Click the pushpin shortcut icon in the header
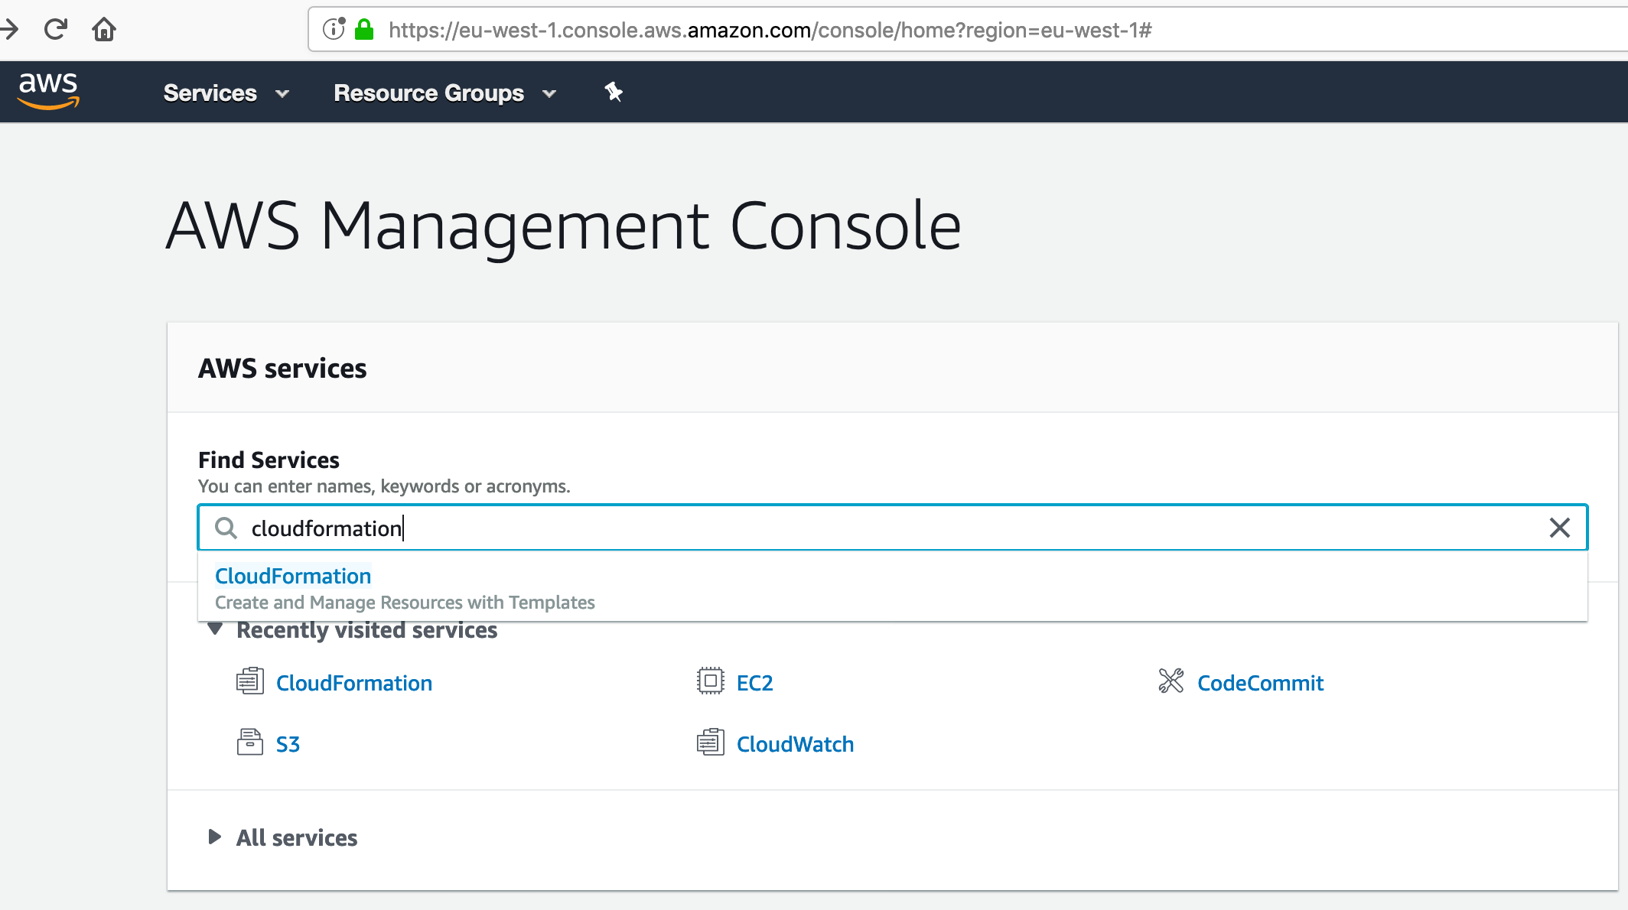1628x910 pixels. point(614,93)
